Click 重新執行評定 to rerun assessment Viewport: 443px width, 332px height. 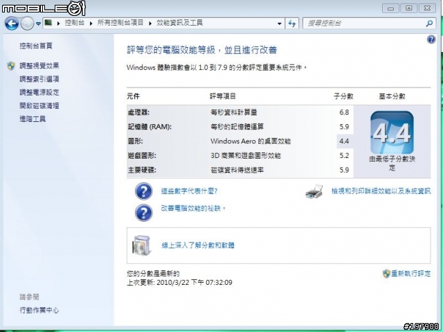(411, 274)
